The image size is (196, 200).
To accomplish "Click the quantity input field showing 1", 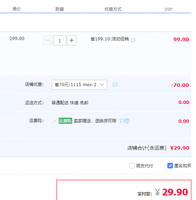I will pos(60,40).
